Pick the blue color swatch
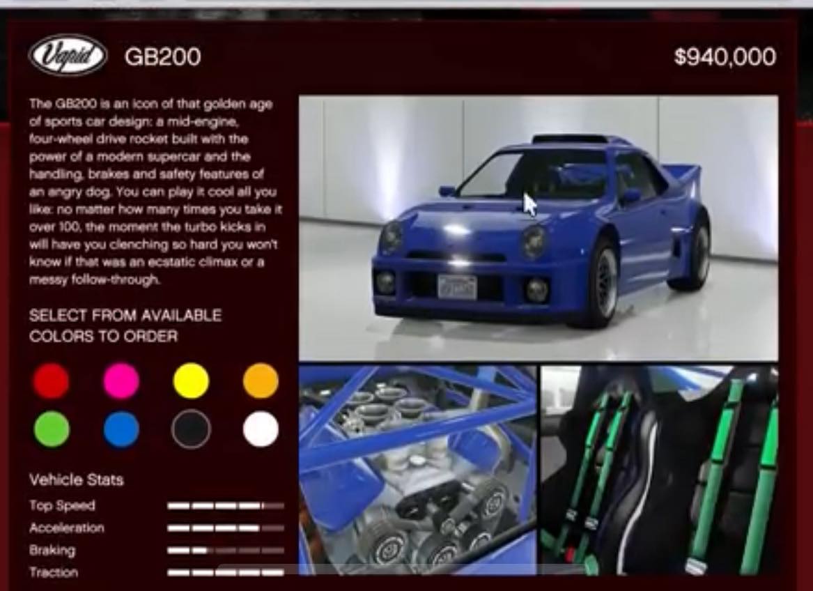The height and width of the screenshot is (591, 813). tap(121, 429)
